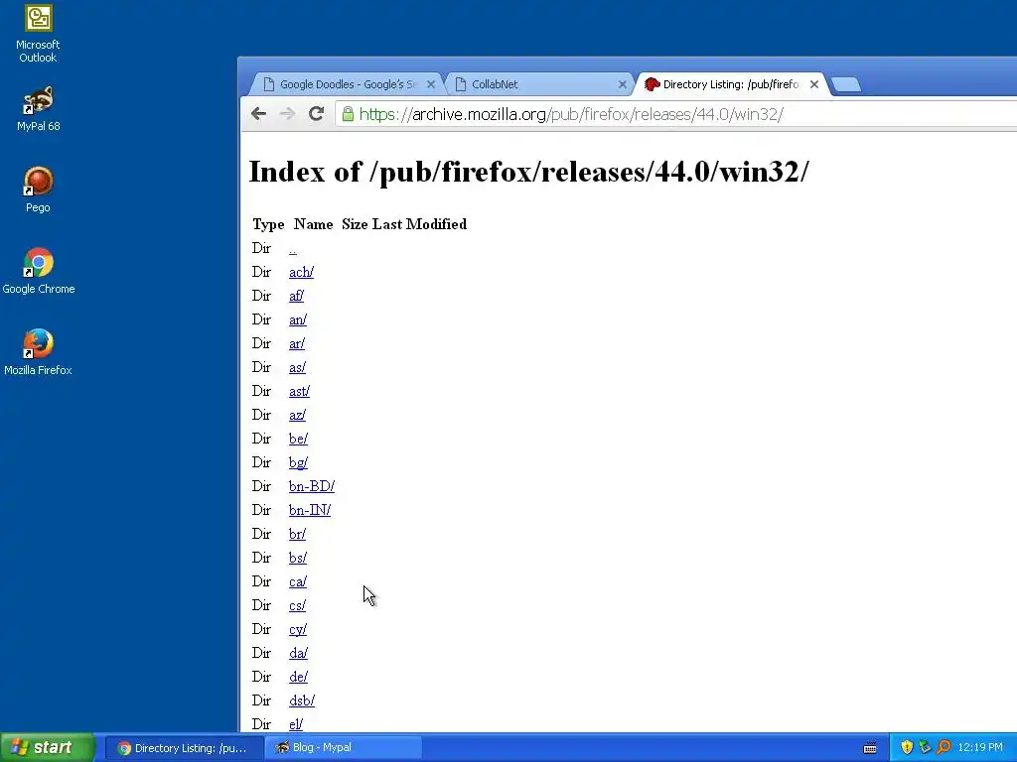Open the parent directory '..' link
The image size is (1017, 762).
pos(293,249)
